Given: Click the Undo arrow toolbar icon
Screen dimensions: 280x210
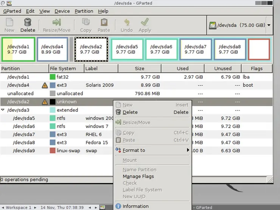Looking at the screenshot, I should [x=126, y=23].
